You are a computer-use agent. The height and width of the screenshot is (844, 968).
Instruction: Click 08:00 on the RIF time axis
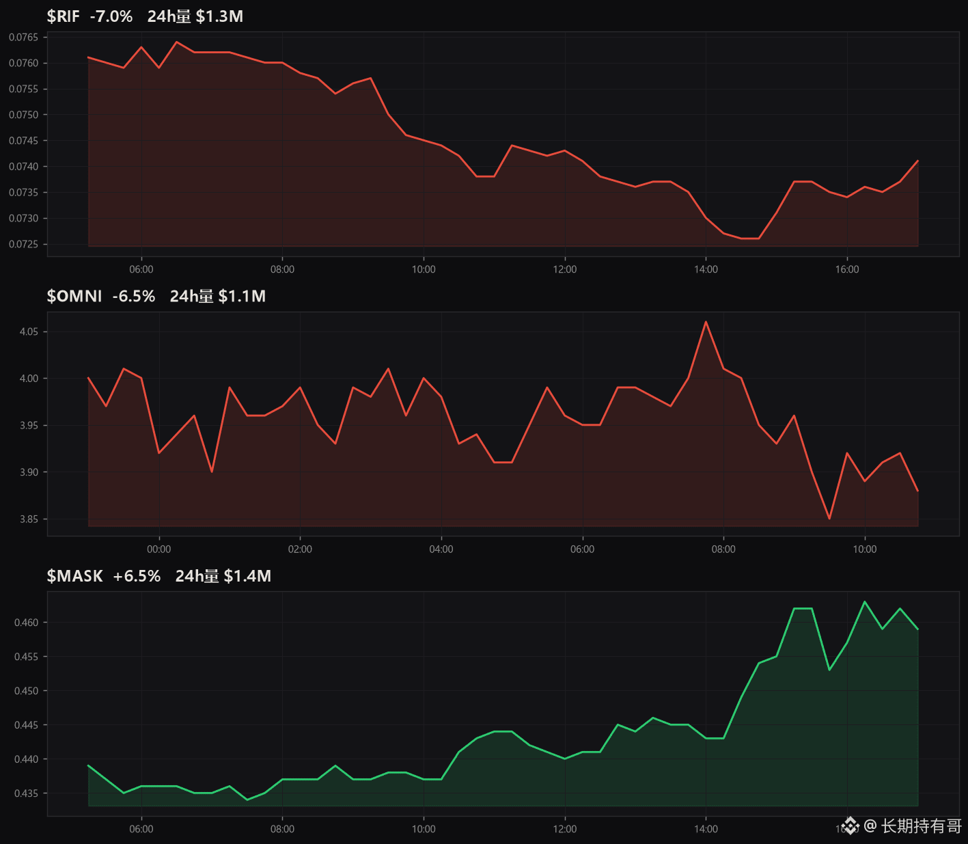coord(282,269)
